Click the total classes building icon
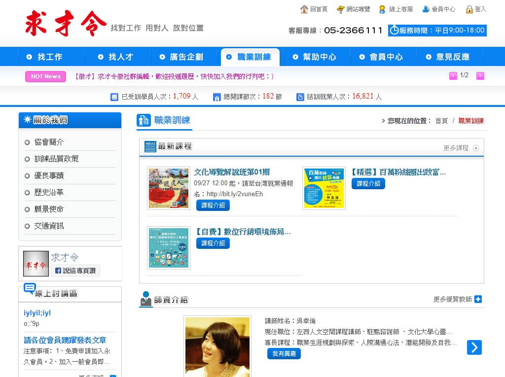 click(x=217, y=97)
